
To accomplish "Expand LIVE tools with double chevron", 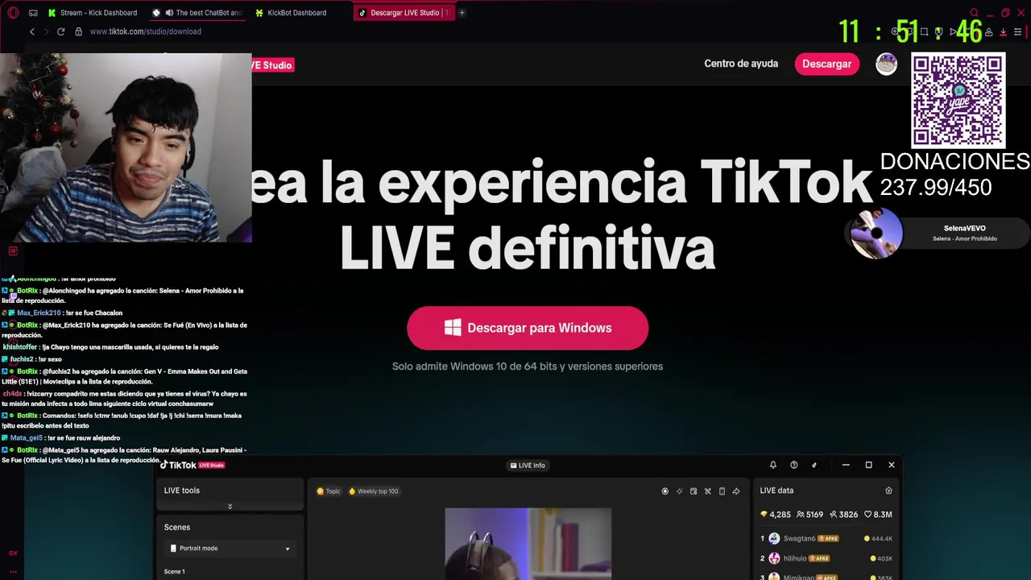I will pyautogui.click(x=230, y=507).
